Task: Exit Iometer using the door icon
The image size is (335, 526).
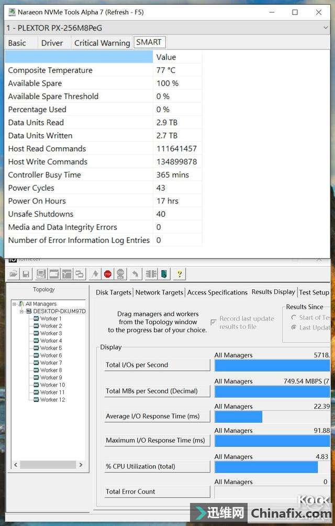Action: (x=164, y=274)
